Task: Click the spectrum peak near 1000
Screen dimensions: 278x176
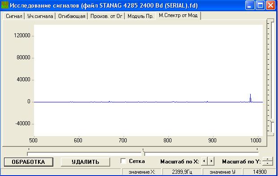Action: tap(250, 98)
